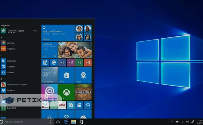Click the battery icon in the tray

click(x=177, y=122)
